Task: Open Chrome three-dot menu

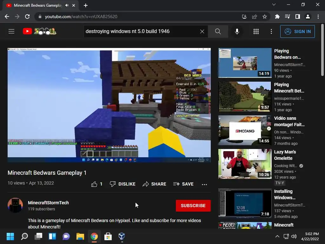Action: [x=318, y=17]
